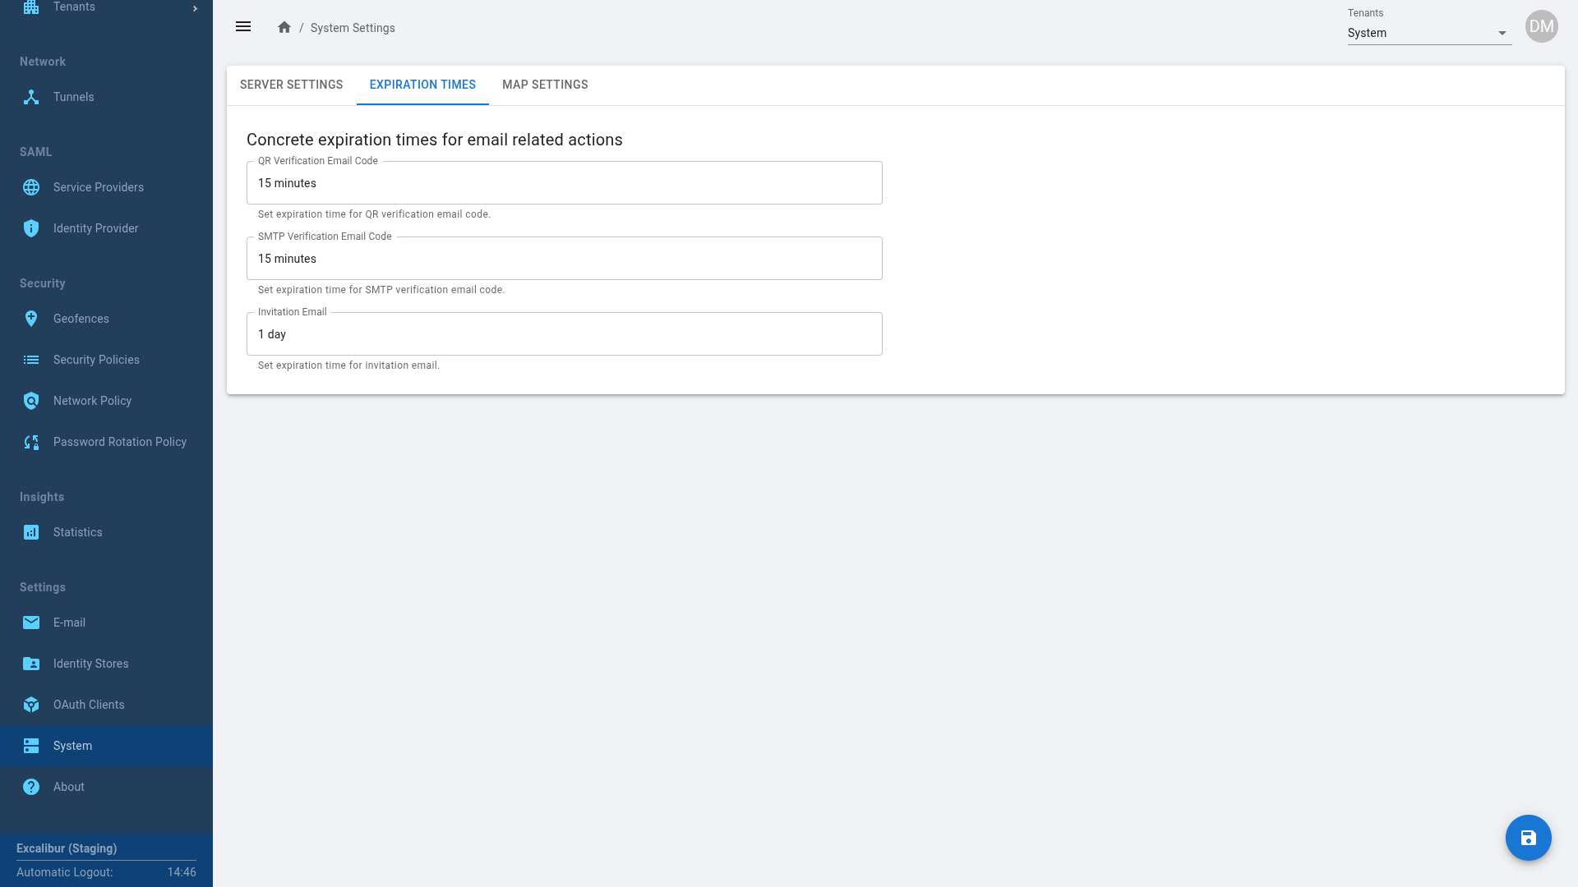
Task: Open Password Rotation Policy
Action: tap(119, 442)
